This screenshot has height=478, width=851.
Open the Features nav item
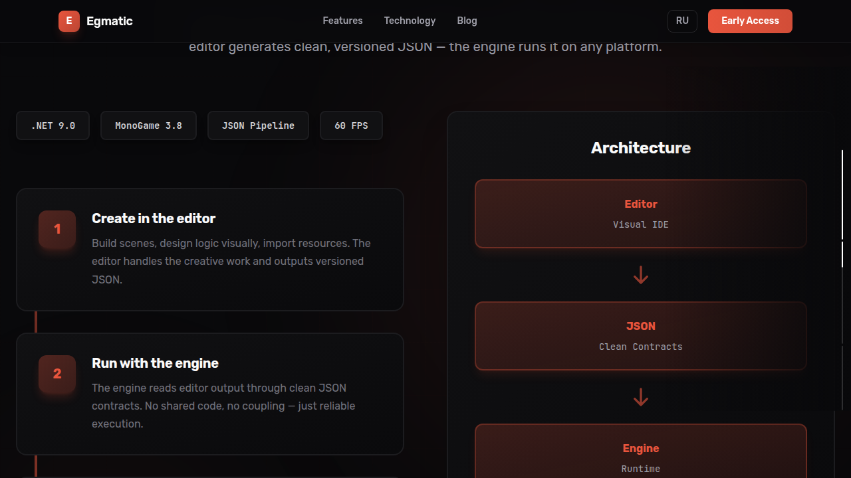coord(342,21)
